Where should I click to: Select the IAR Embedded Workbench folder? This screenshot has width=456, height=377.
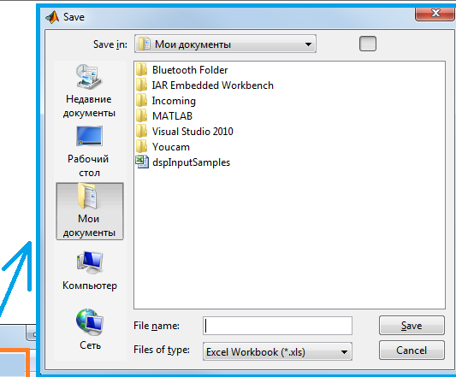point(204,85)
